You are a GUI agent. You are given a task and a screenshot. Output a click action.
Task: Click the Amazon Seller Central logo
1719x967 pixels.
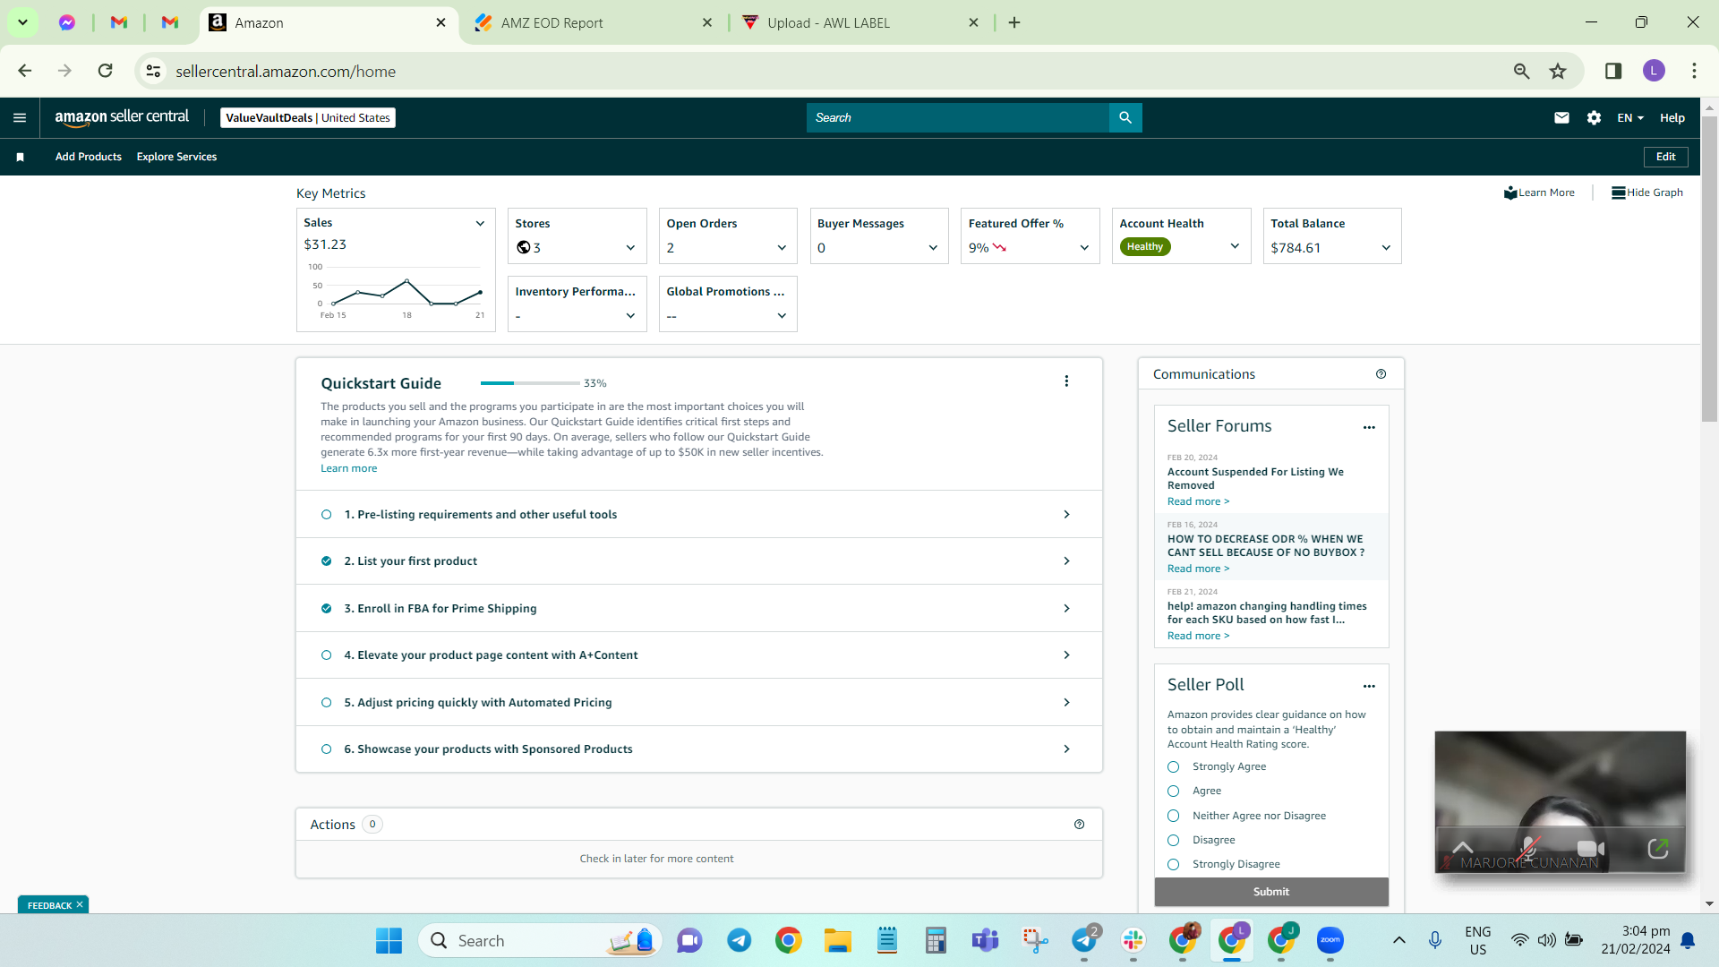(122, 117)
